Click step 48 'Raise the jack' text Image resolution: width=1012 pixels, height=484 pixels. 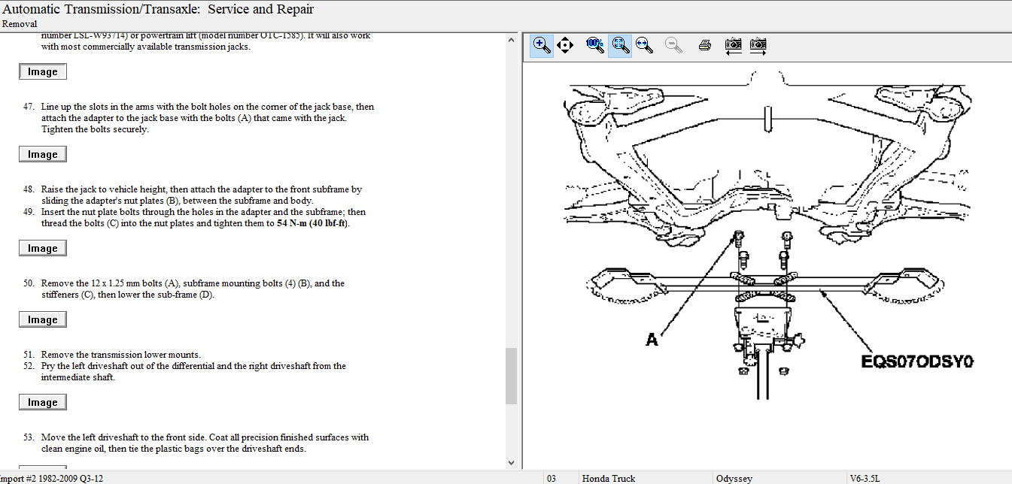coord(202,195)
